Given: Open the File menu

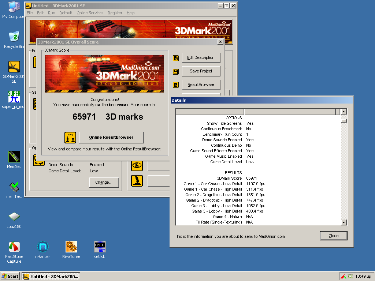Looking at the screenshot, I should click(x=30, y=13).
